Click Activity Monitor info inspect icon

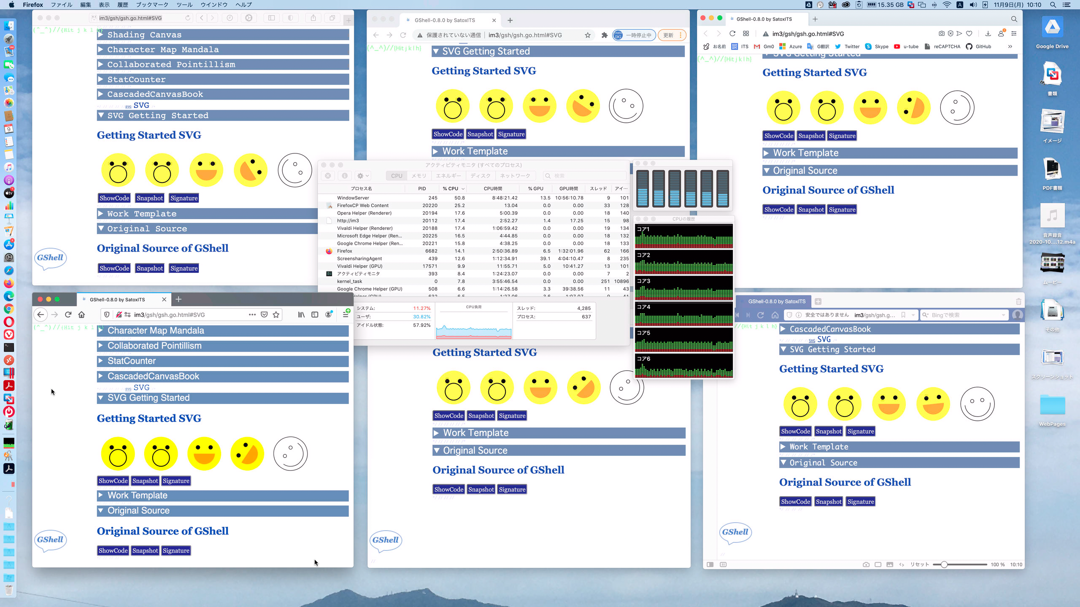point(344,176)
